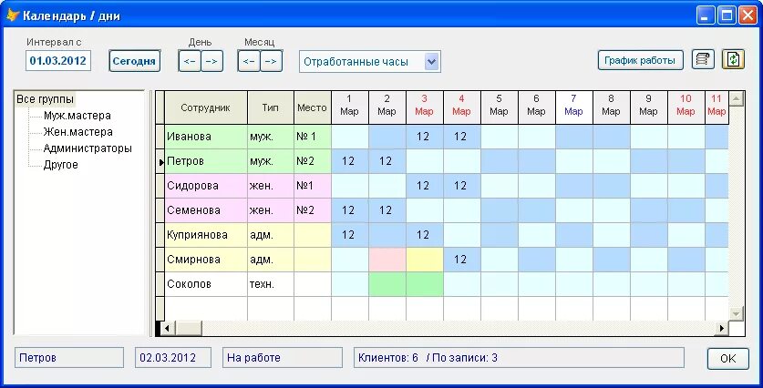Viewport: 763px width, 388px height.
Task: Click the status field showing Петров
Action: click(69, 358)
